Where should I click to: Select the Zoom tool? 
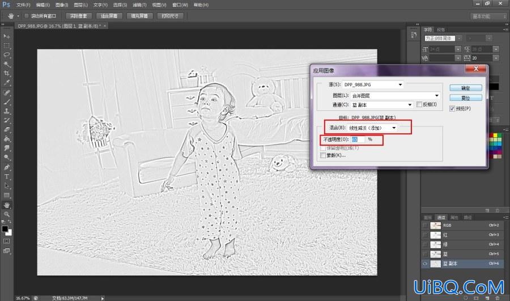point(6,214)
